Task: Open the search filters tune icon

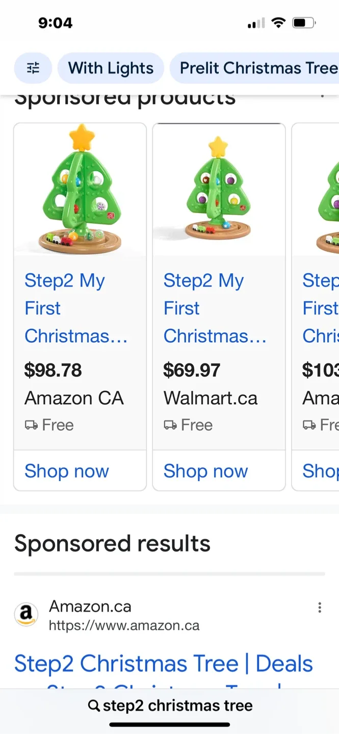Action: click(x=33, y=68)
